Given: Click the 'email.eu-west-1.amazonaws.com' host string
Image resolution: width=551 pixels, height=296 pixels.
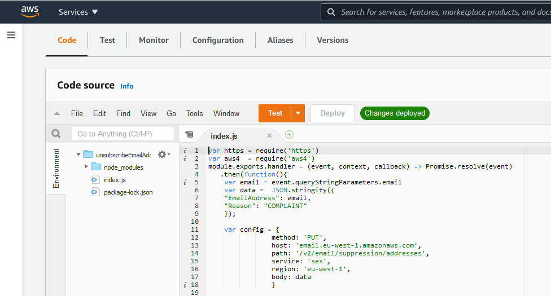Looking at the screenshot, I should click(356, 245).
